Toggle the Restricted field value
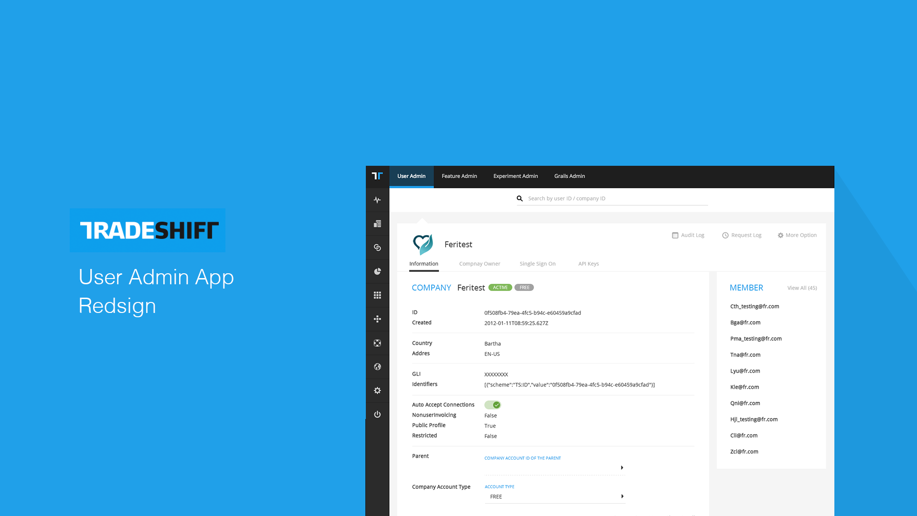 click(x=490, y=435)
